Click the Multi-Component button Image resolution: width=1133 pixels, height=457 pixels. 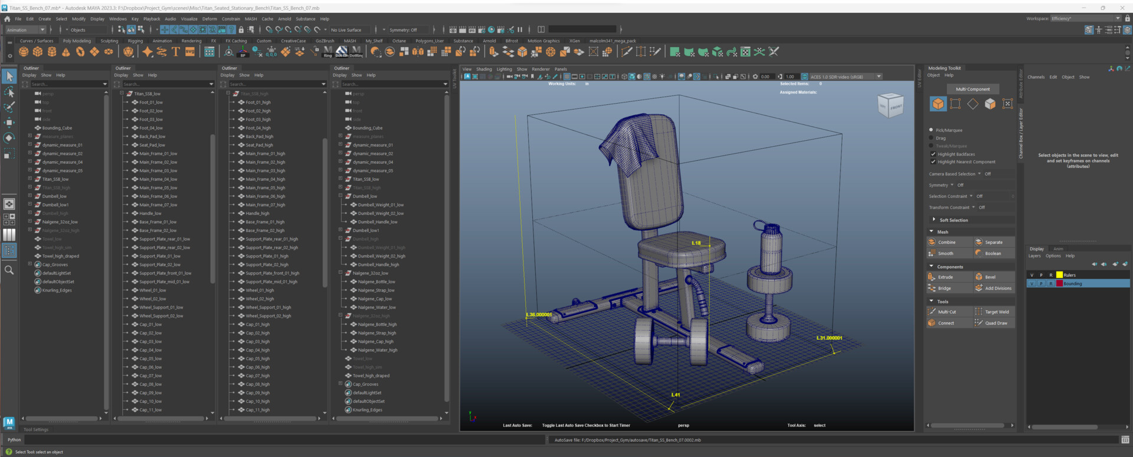tap(972, 89)
